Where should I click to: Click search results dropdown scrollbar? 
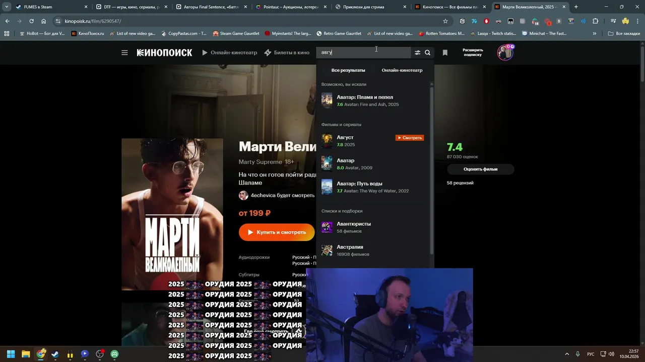pyautogui.click(x=431, y=171)
